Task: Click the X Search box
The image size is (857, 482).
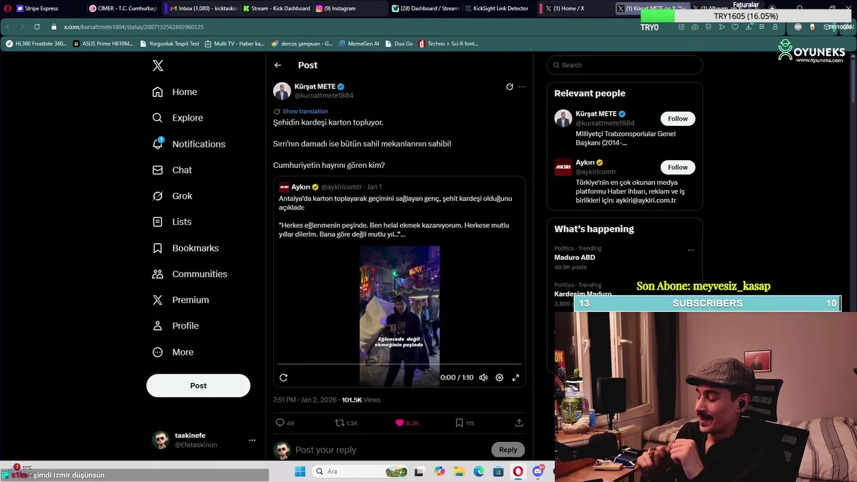Action: (625, 65)
